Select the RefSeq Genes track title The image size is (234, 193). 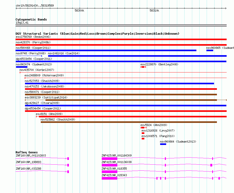click(x=27, y=152)
